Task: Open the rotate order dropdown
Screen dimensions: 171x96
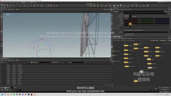Action: pos(135,17)
